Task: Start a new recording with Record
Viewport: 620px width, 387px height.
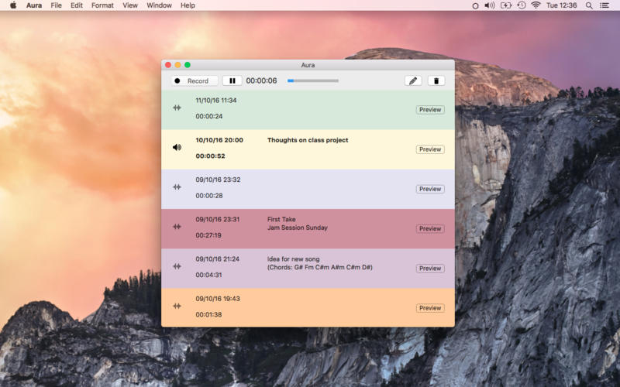Action: (195, 80)
